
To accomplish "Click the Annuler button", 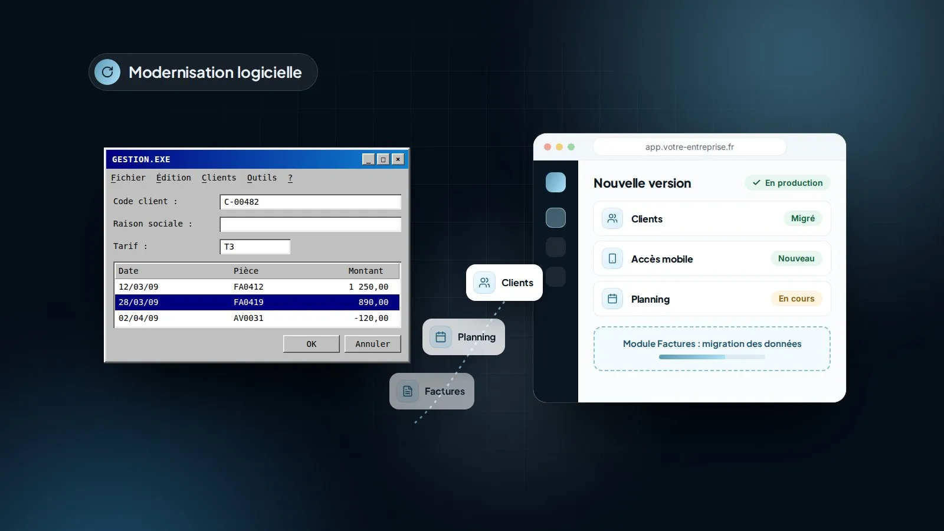I will pyautogui.click(x=373, y=344).
